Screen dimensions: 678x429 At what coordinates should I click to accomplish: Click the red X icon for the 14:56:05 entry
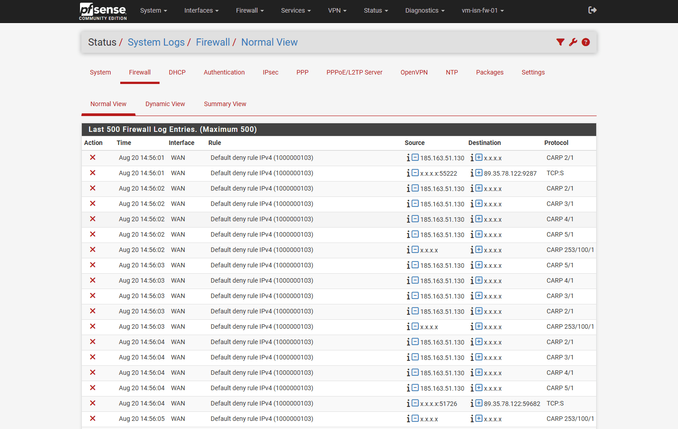(93, 419)
